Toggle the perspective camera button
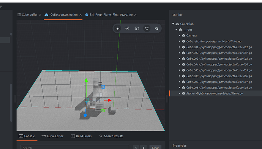The image size is (262, 149). click(147, 29)
